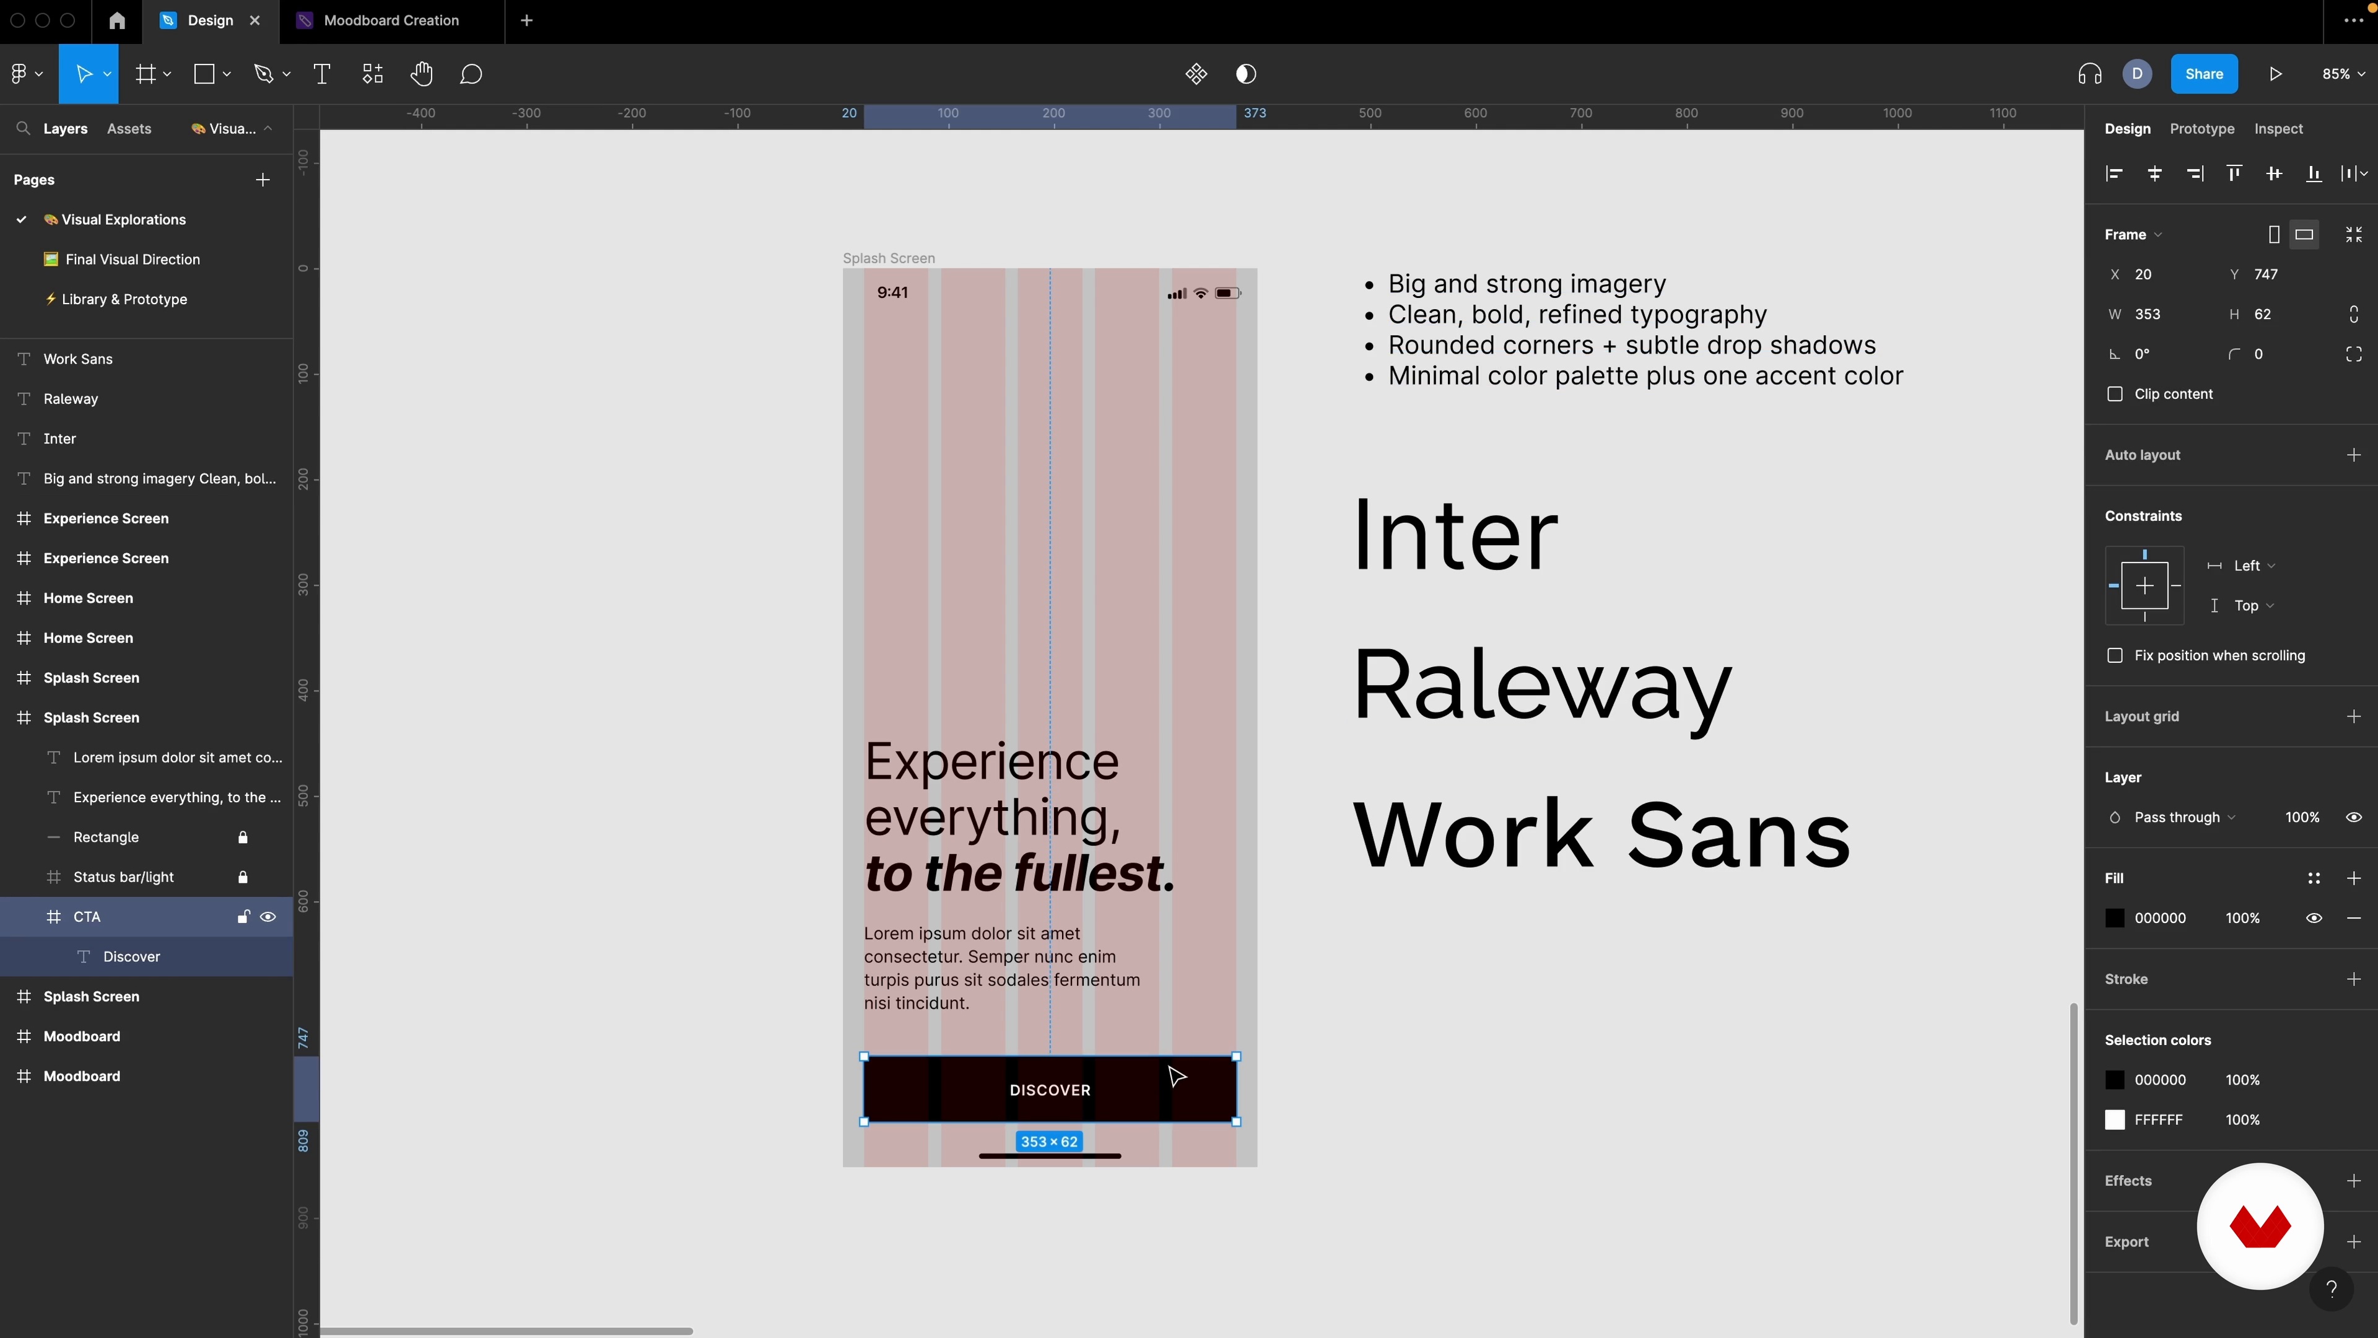Present prototype with play icon

2276,74
